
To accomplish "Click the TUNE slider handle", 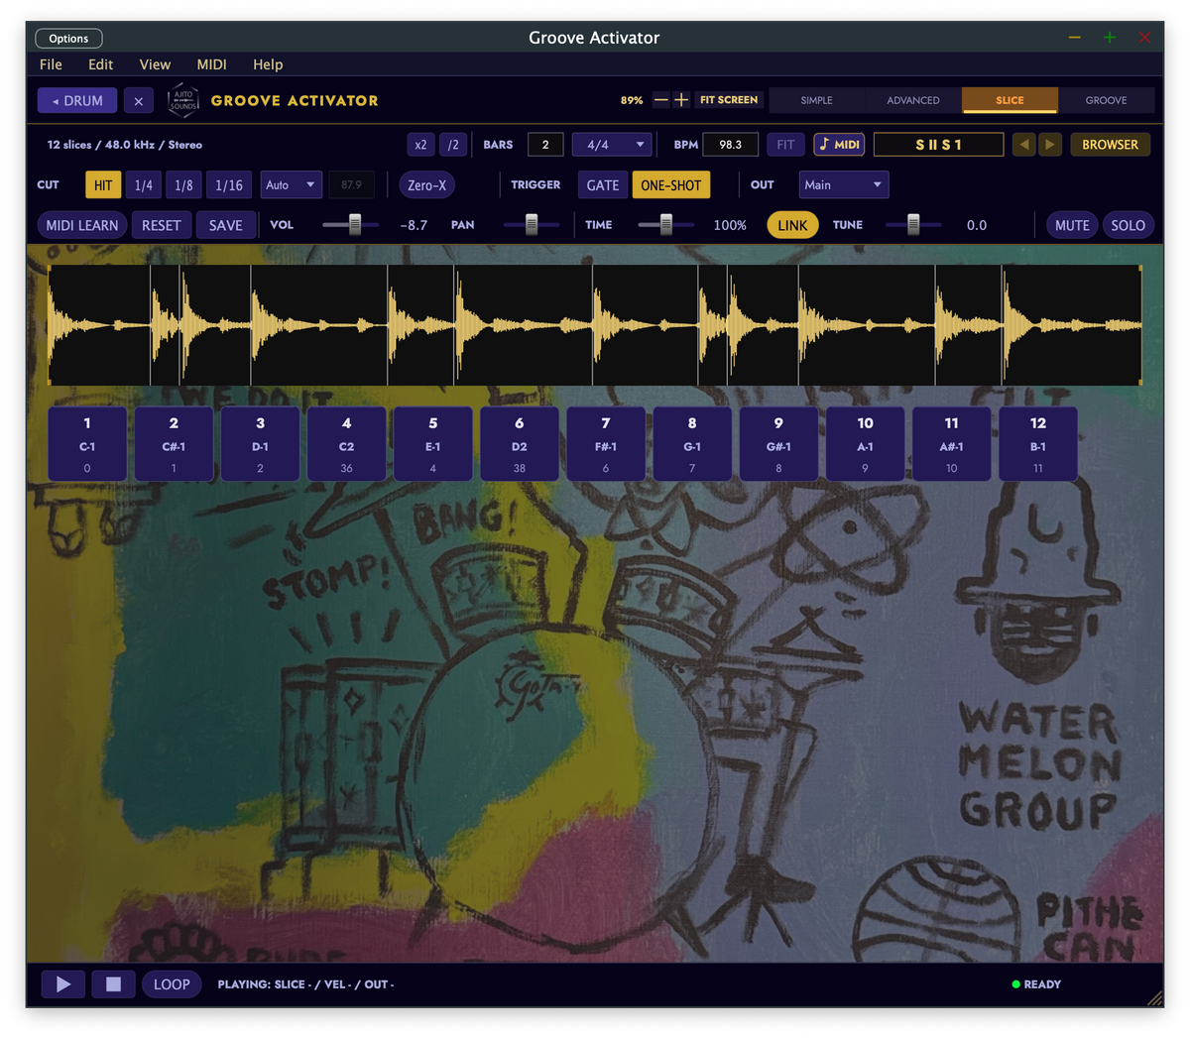I will pyautogui.click(x=913, y=224).
